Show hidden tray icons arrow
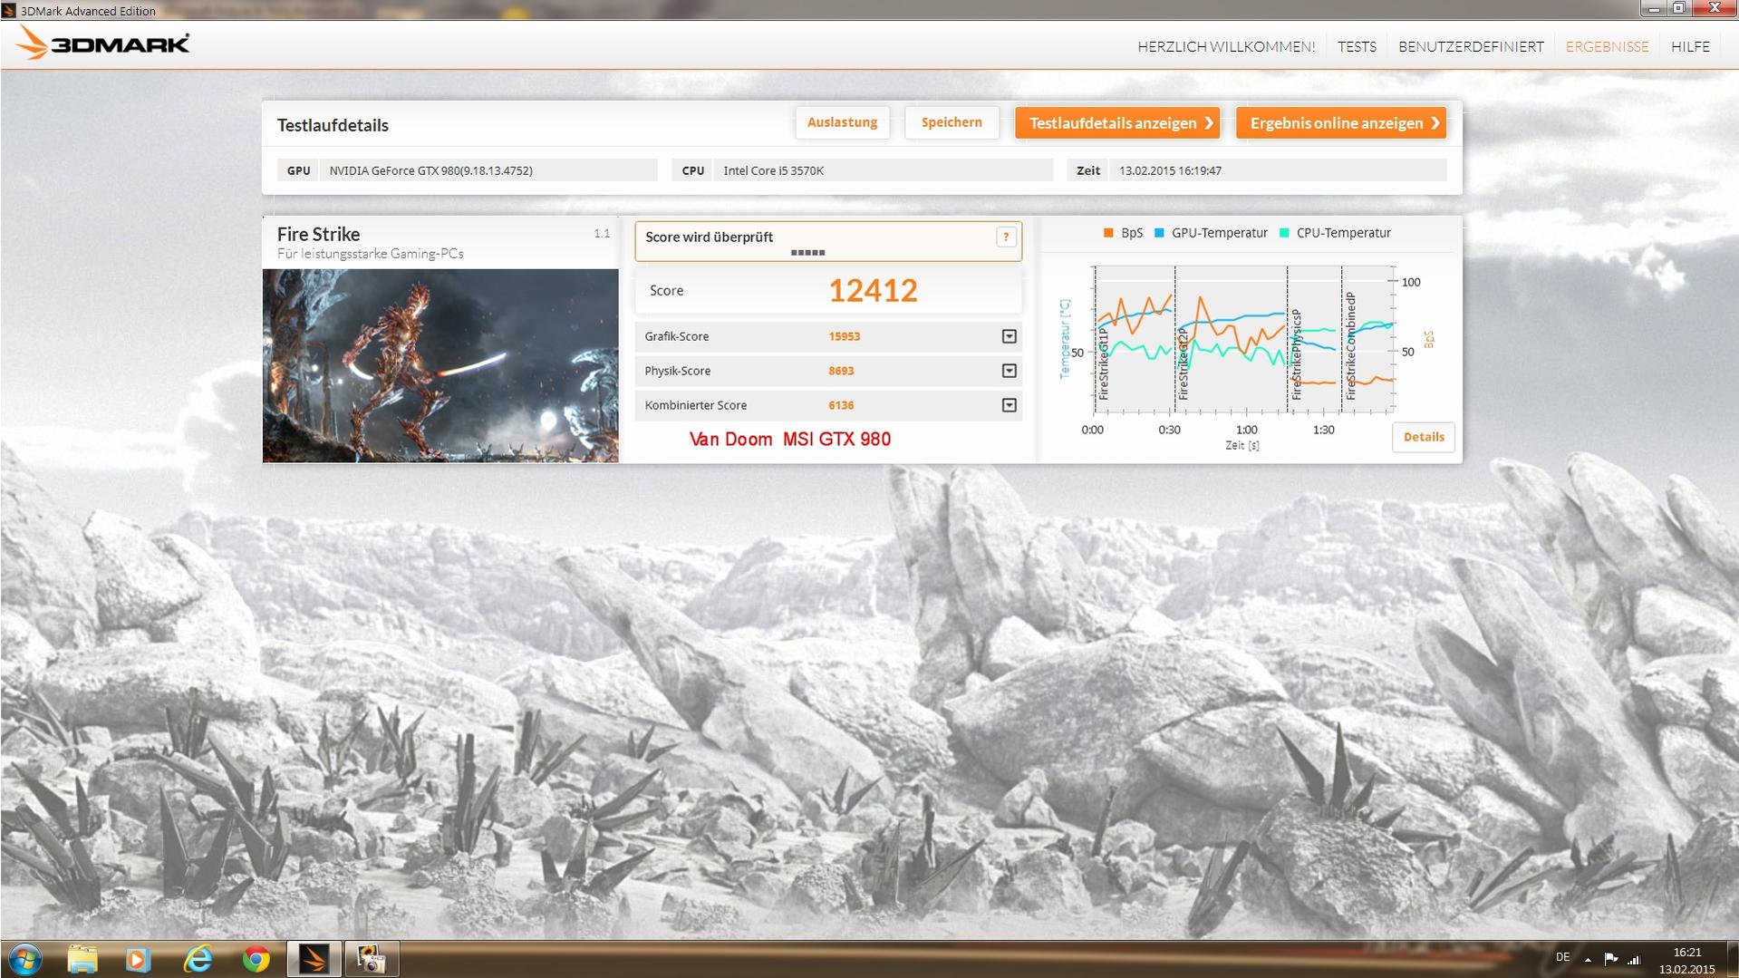The image size is (1739, 978). pos(1588,959)
